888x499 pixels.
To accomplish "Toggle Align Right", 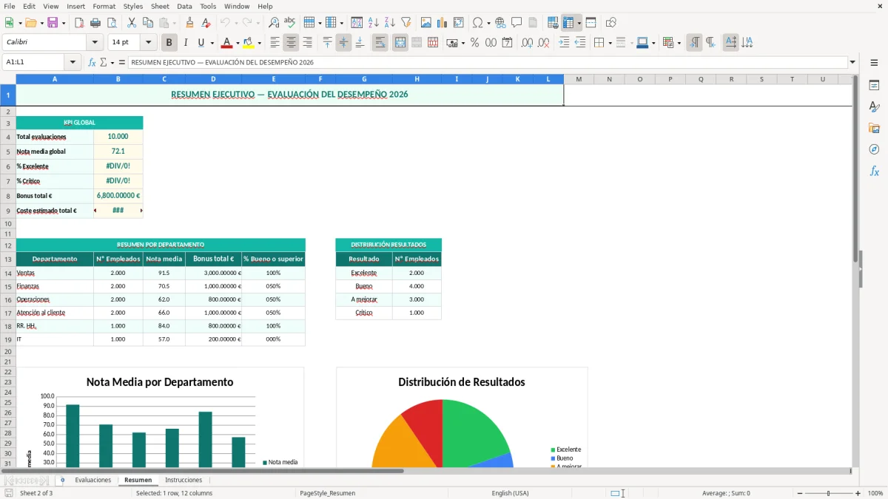I will [307, 43].
